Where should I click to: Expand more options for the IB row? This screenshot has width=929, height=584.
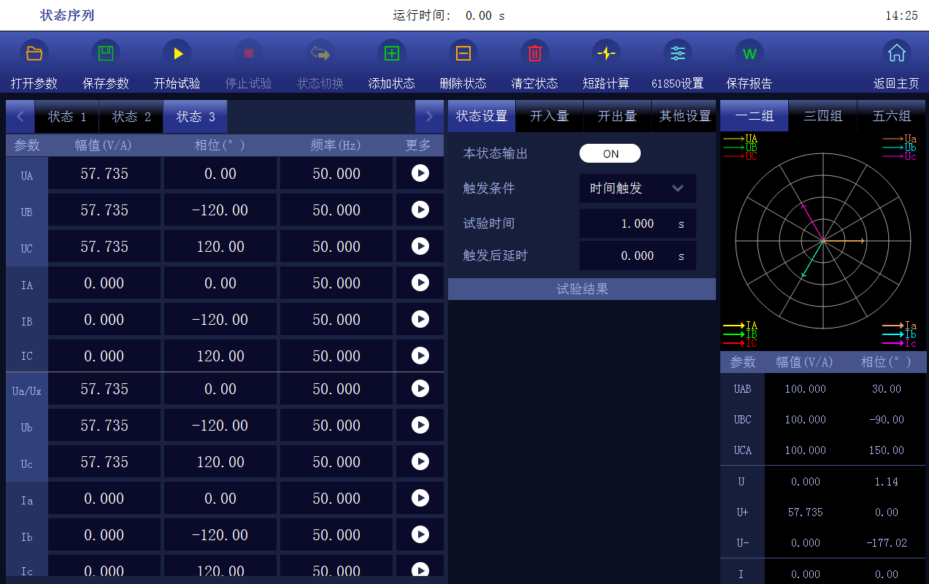(420, 319)
